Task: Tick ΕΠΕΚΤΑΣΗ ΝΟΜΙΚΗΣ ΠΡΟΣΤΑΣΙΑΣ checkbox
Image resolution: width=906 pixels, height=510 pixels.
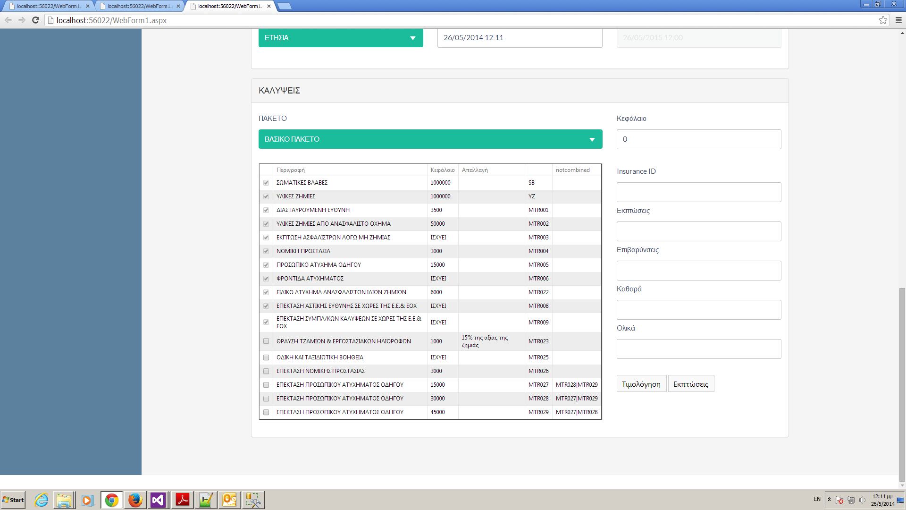Action: coord(266,371)
